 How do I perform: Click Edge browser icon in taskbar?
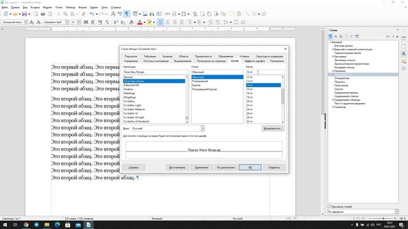[57, 225]
